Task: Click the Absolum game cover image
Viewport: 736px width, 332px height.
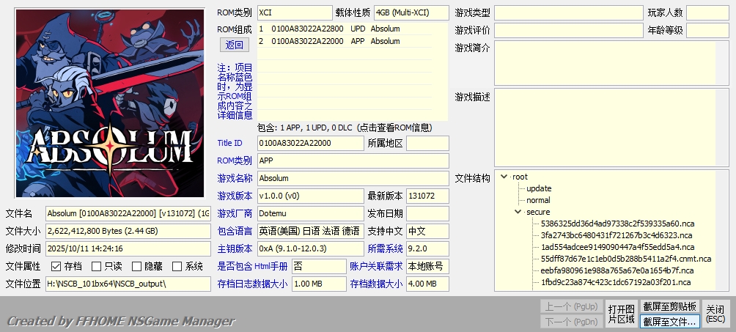Action: click(110, 101)
